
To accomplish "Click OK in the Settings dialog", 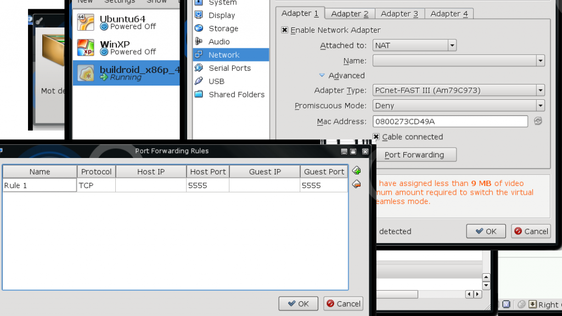I will point(486,231).
